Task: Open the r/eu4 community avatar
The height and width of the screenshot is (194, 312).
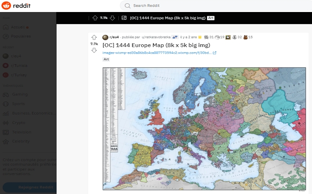Action: tap(105, 37)
